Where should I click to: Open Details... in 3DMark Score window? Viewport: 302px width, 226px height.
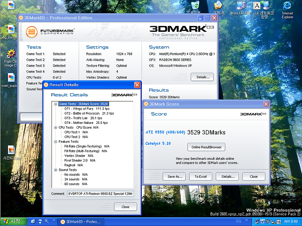pyautogui.click(x=227, y=177)
